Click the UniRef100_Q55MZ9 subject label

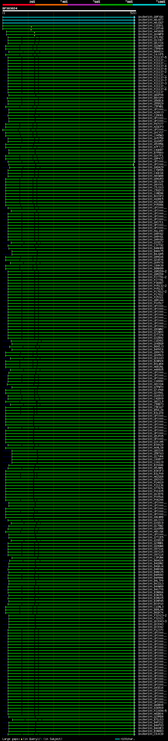click(150, 104)
